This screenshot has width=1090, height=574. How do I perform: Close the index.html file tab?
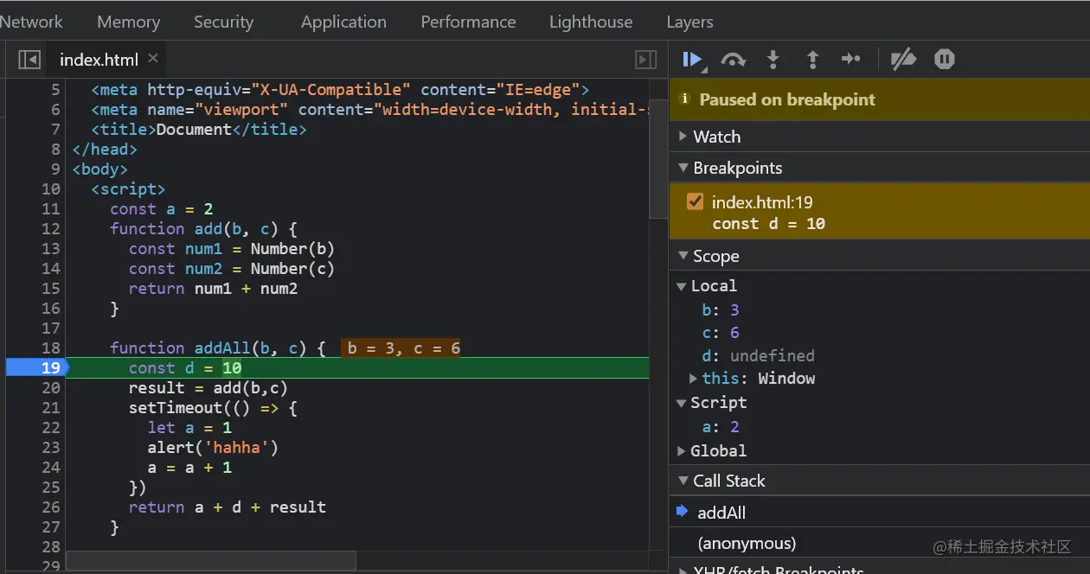click(153, 58)
